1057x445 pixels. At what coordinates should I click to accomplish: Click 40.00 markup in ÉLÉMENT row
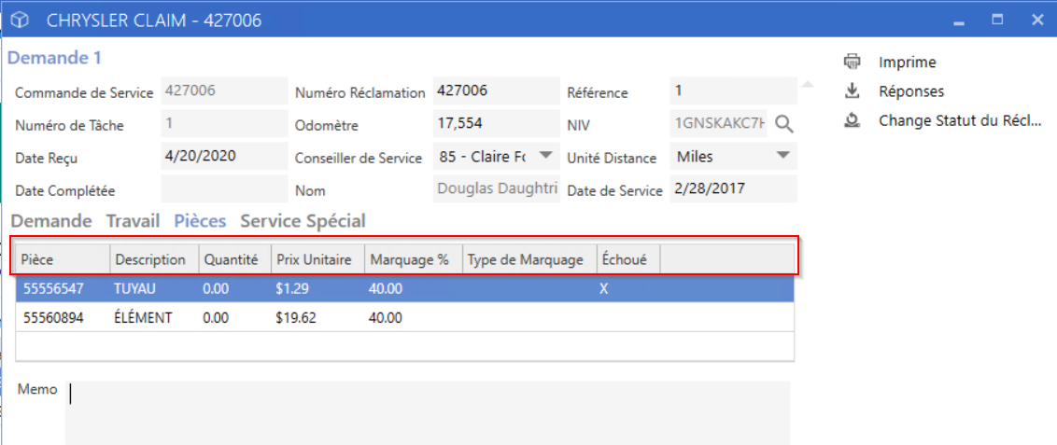tap(386, 318)
